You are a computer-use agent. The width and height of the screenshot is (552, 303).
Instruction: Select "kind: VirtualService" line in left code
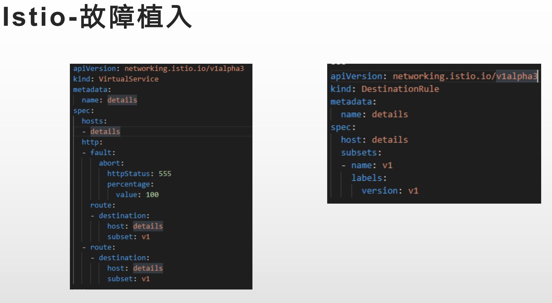[116, 79]
